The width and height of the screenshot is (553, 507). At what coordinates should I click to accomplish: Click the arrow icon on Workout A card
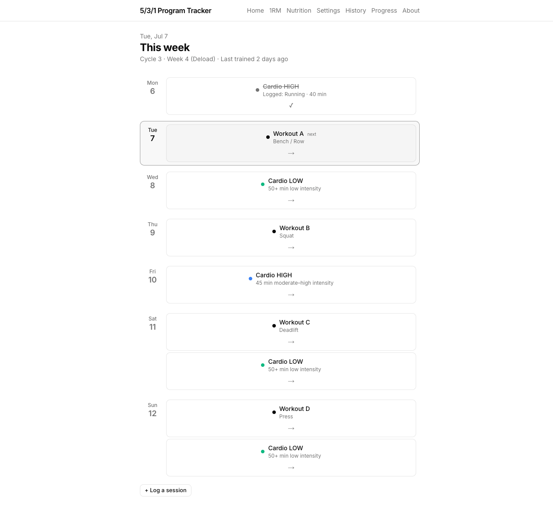pos(291,153)
